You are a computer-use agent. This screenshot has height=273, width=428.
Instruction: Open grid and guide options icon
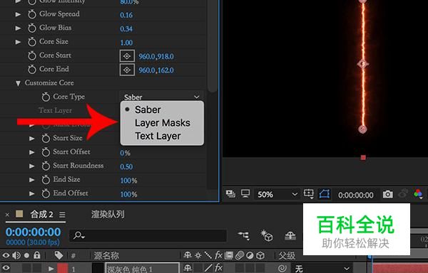coord(309,194)
